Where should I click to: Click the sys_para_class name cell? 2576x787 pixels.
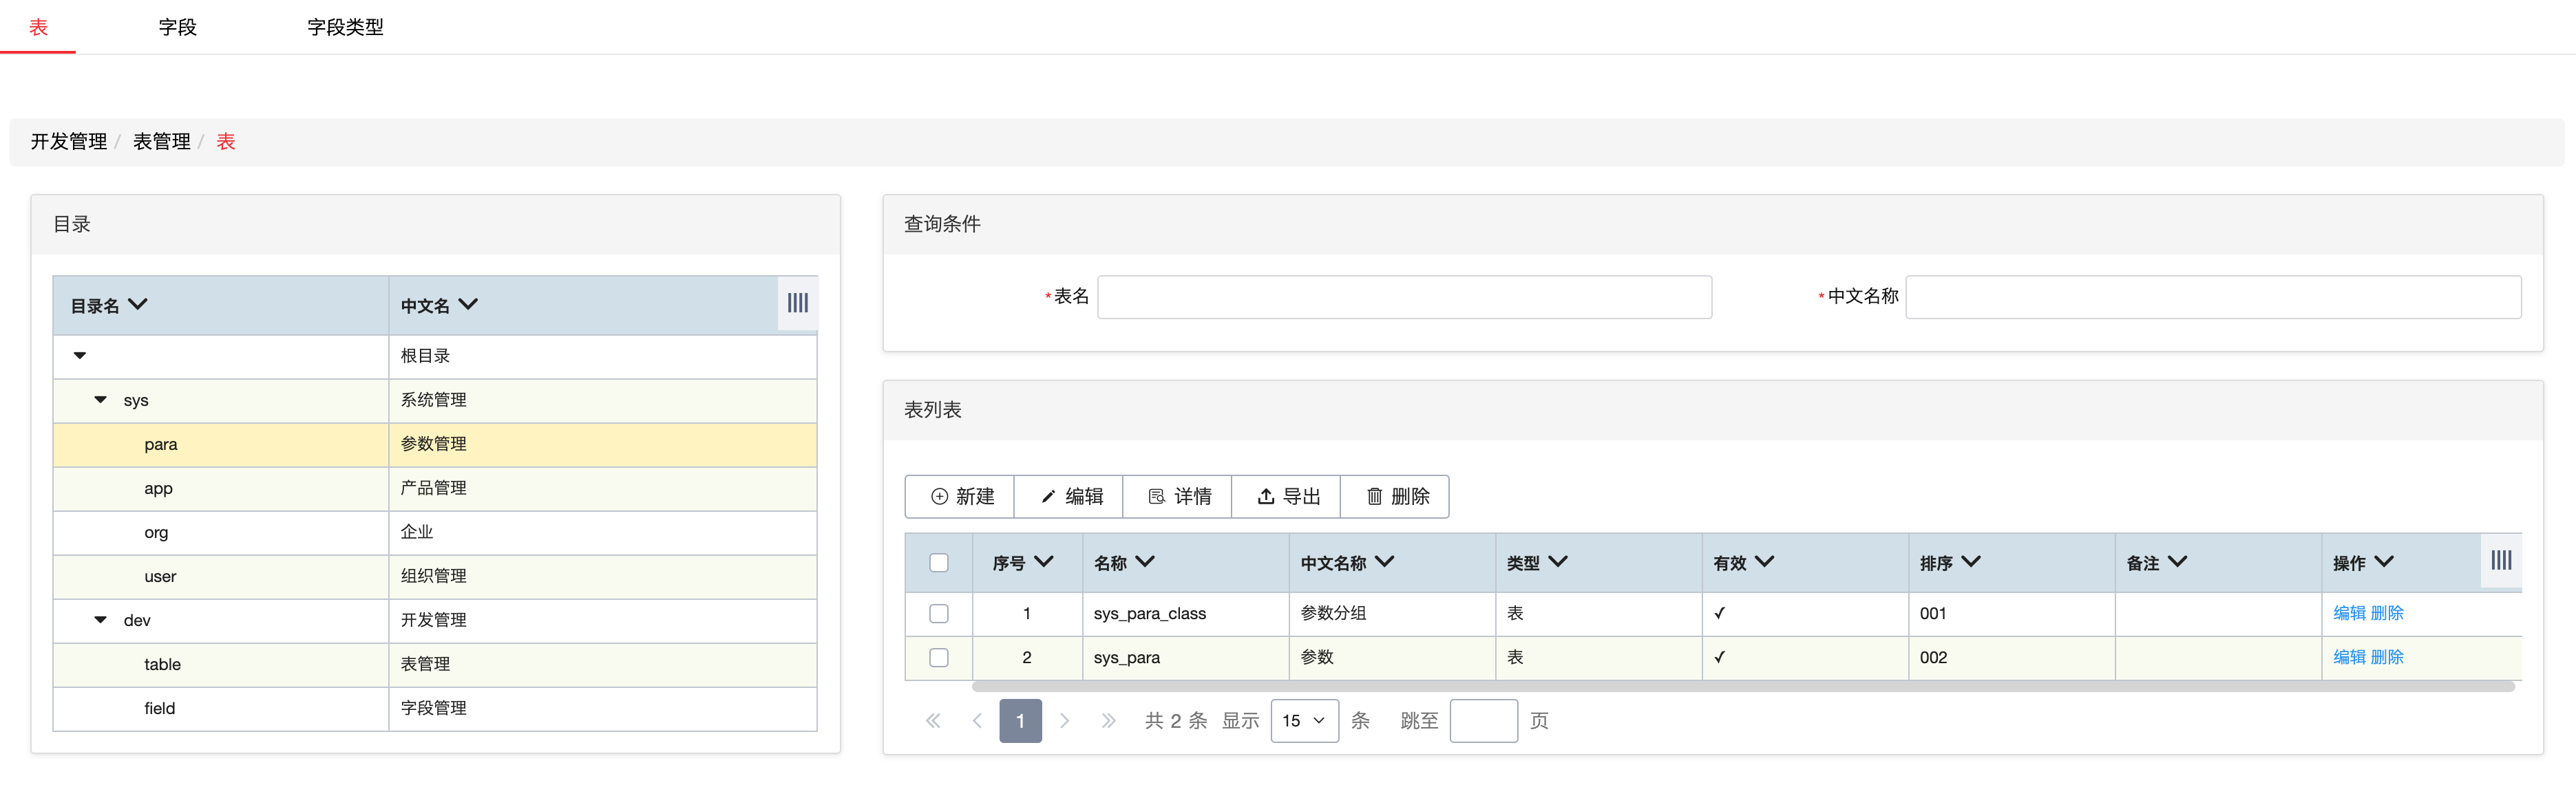coord(1185,613)
